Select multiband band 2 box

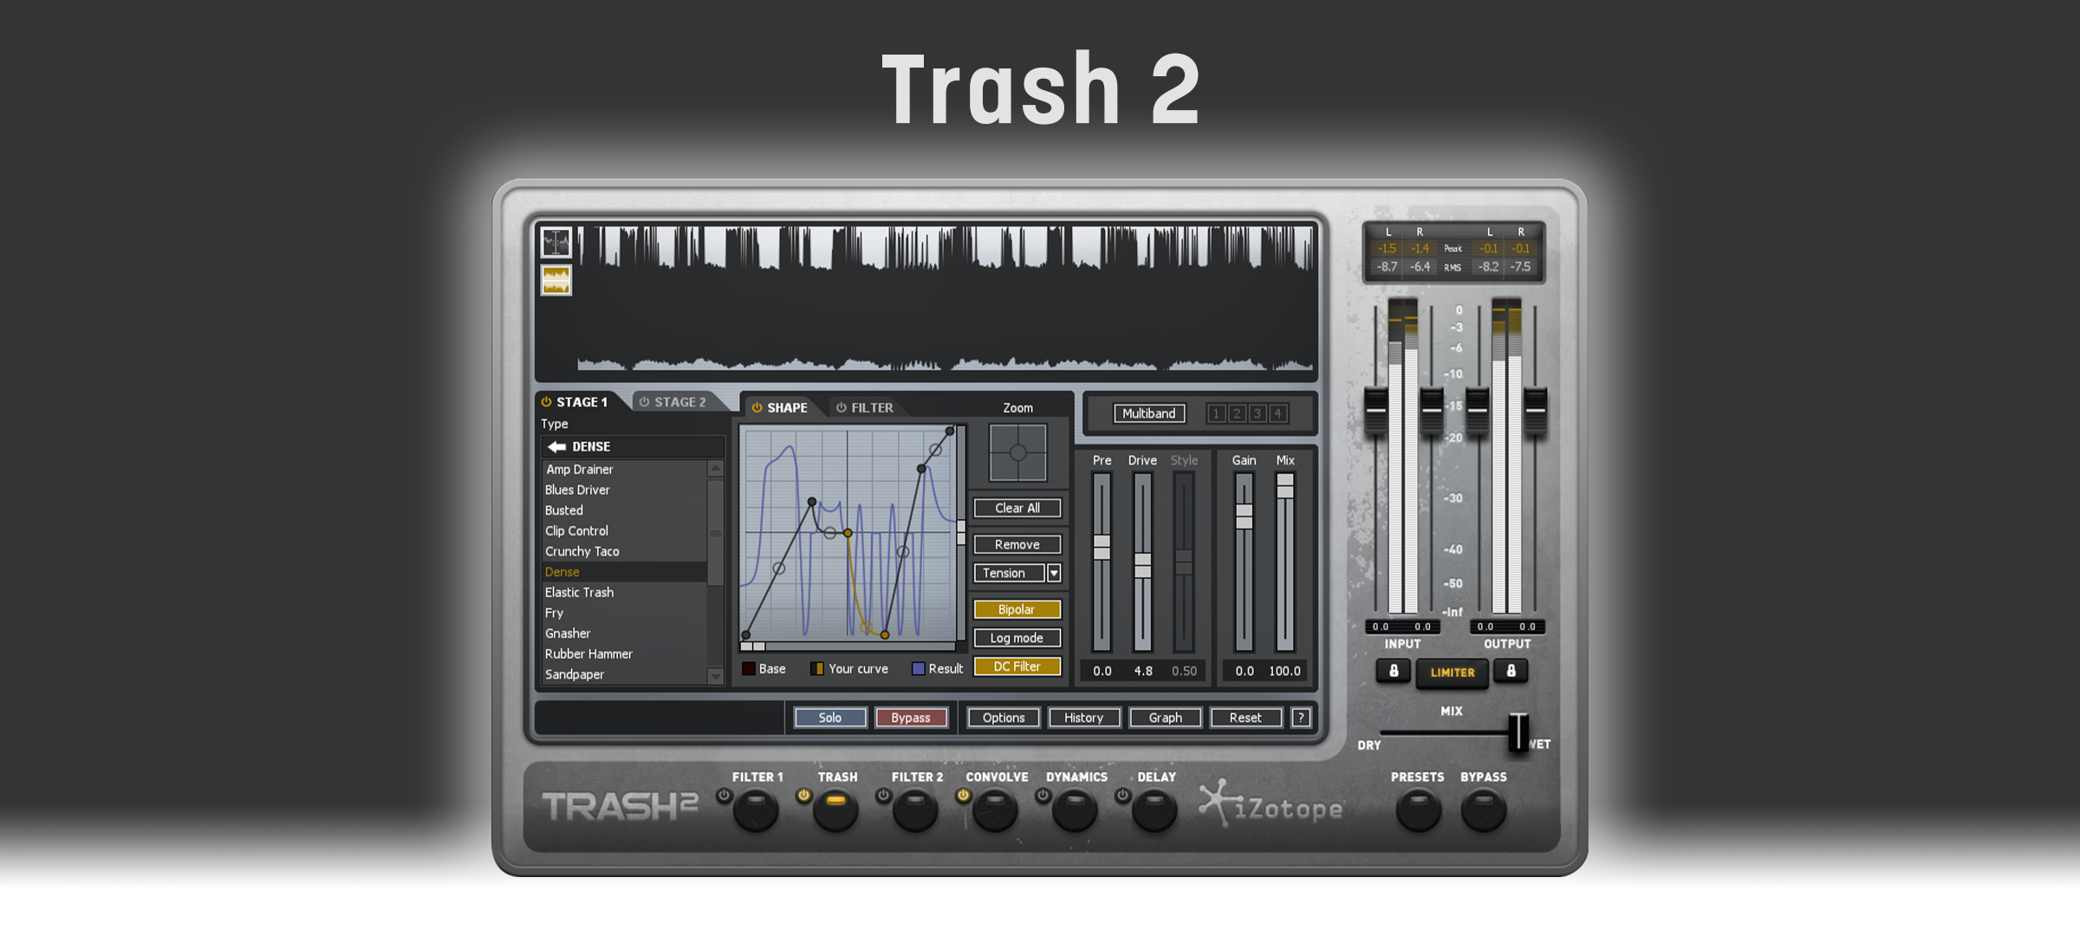pyautogui.click(x=1237, y=413)
